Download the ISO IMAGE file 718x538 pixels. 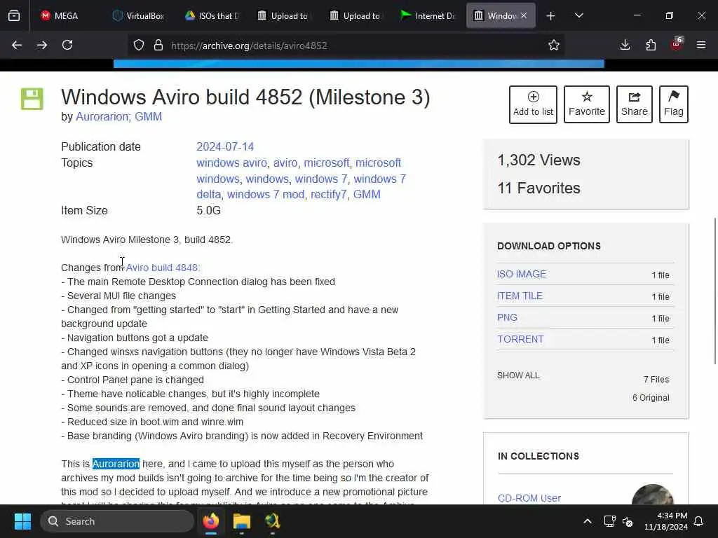522,274
